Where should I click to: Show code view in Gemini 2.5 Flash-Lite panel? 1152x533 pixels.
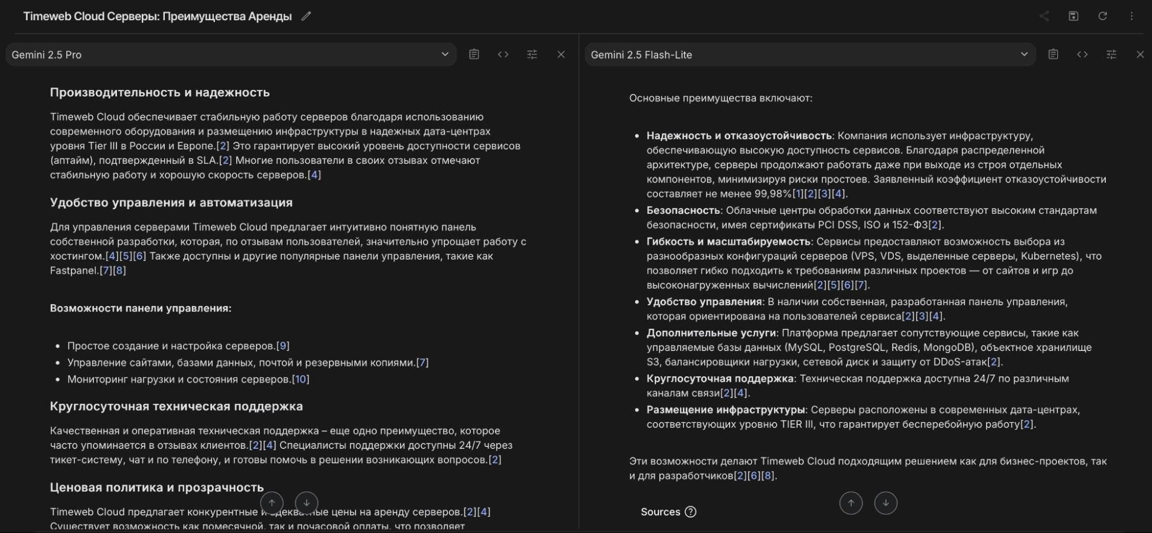tap(1082, 54)
